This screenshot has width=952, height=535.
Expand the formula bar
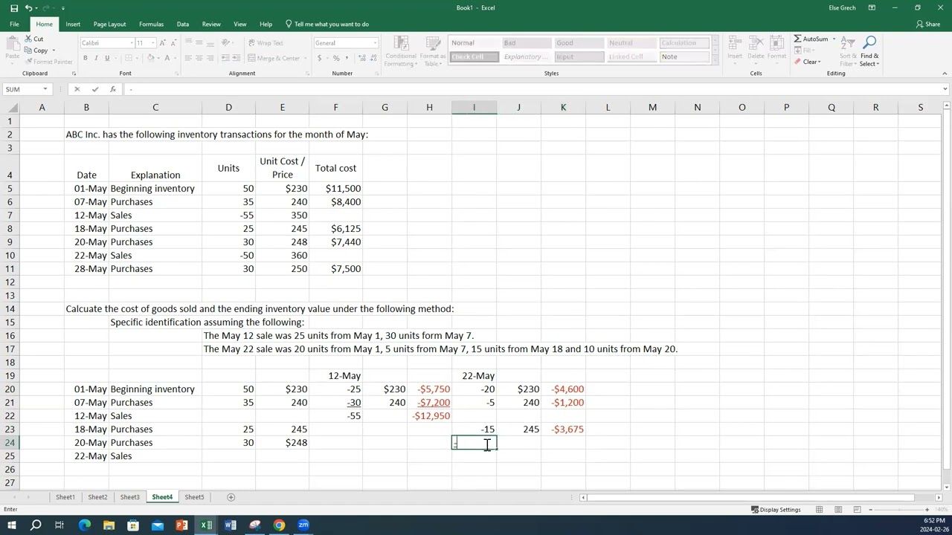coord(945,89)
